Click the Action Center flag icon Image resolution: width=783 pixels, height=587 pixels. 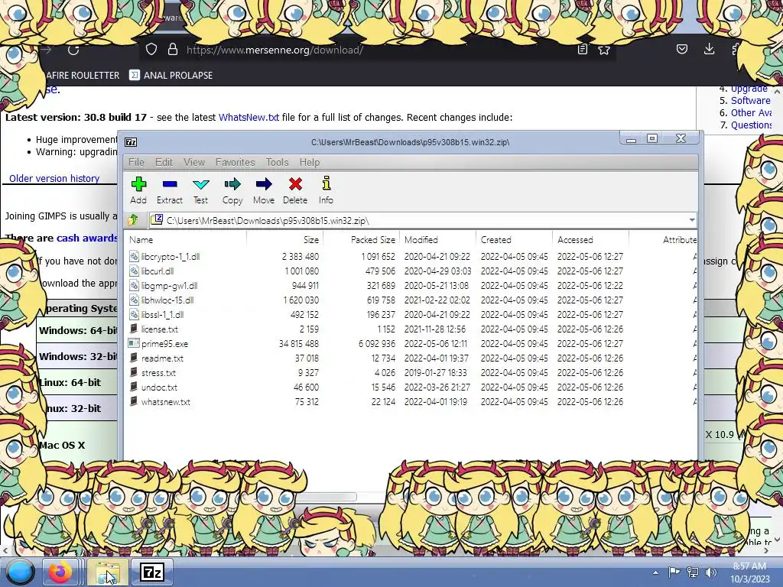(x=674, y=572)
